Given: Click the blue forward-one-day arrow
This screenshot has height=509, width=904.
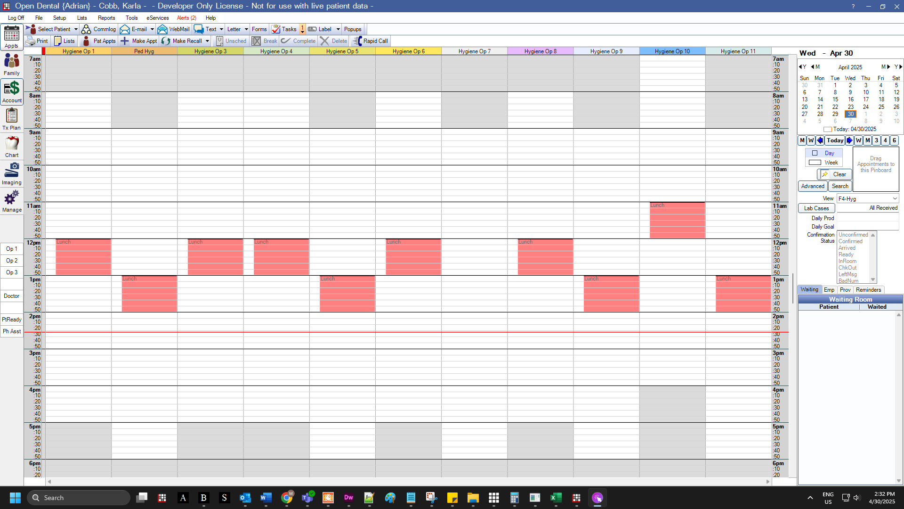Looking at the screenshot, I should [849, 140].
